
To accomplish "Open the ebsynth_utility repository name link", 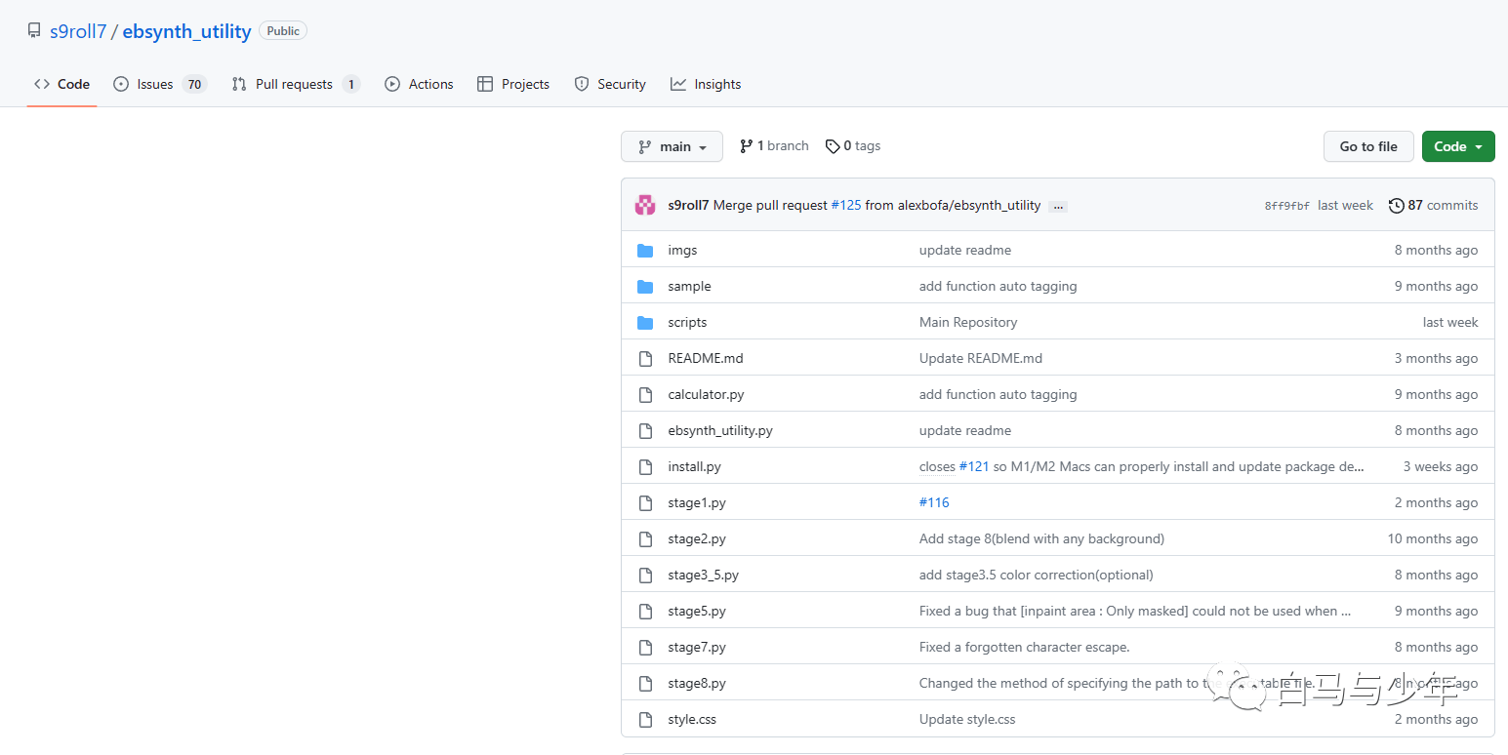I will 186,31.
